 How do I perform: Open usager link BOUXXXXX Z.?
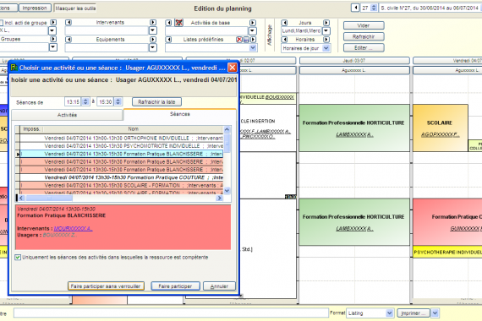point(60,235)
